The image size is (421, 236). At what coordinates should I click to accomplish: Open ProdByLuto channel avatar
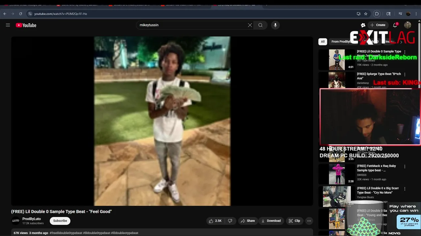click(x=15, y=221)
